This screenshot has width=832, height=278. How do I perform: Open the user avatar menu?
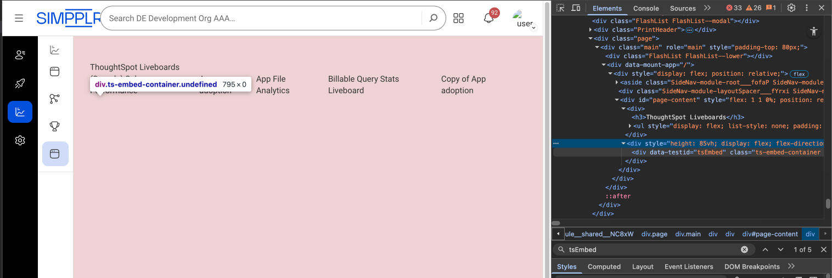[524, 19]
